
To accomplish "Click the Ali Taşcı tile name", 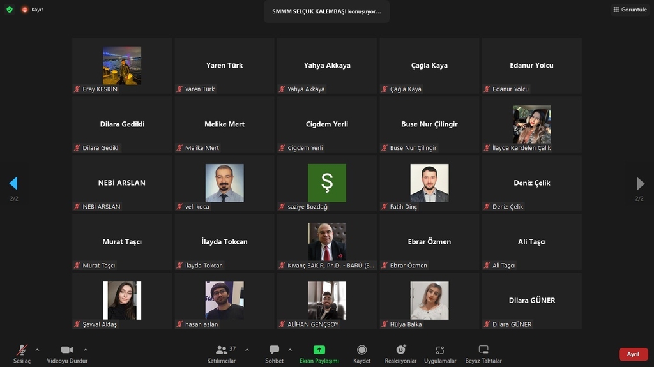I will 532,242.
